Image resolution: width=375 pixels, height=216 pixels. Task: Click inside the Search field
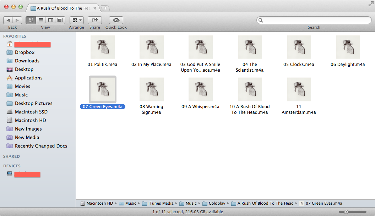point(314,20)
